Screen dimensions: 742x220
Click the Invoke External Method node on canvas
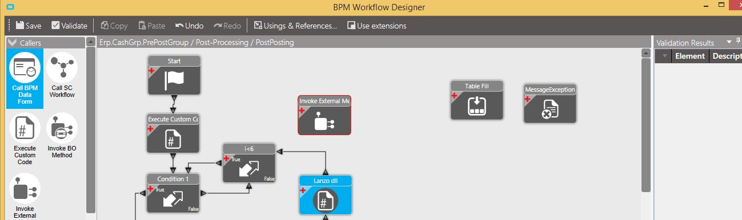click(324, 115)
